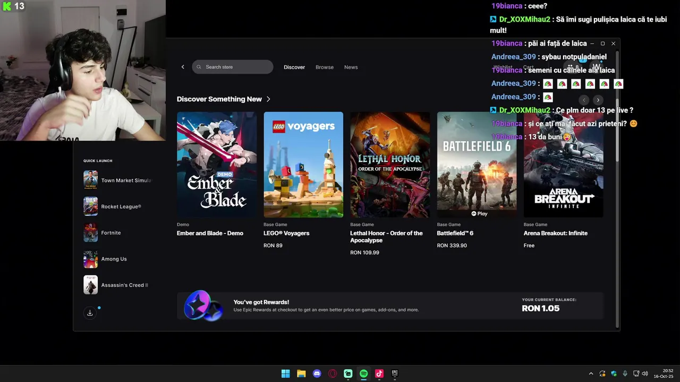The image size is (680, 382).
Task: Click 'Lethal Honor - Order of the Apocalypse' title
Action: (387, 237)
